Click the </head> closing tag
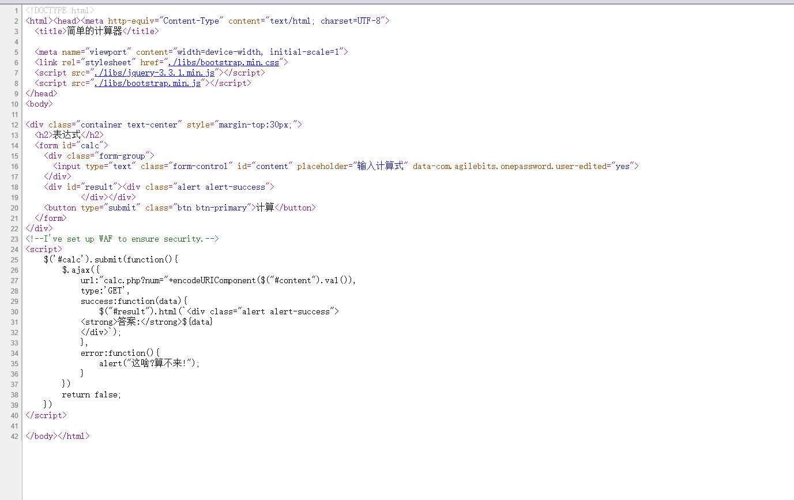794x500 pixels. point(42,93)
